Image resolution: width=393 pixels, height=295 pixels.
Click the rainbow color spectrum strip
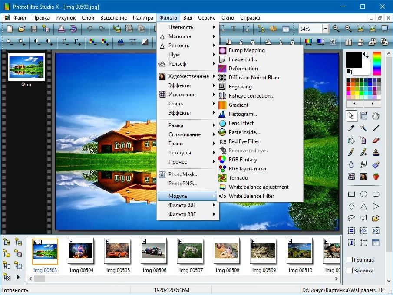click(x=376, y=64)
